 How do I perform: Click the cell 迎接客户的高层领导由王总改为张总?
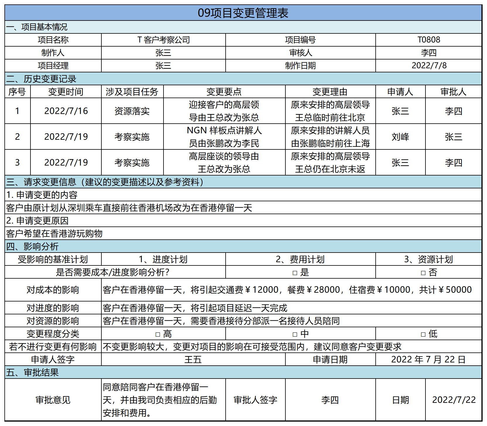pos(224,111)
